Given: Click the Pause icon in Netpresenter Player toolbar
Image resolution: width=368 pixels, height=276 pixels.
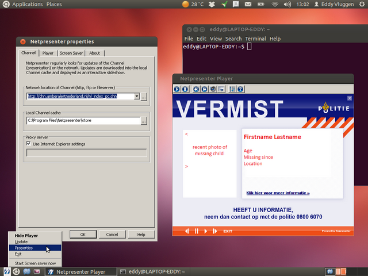Looking at the screenshot, I should point(185,89).
